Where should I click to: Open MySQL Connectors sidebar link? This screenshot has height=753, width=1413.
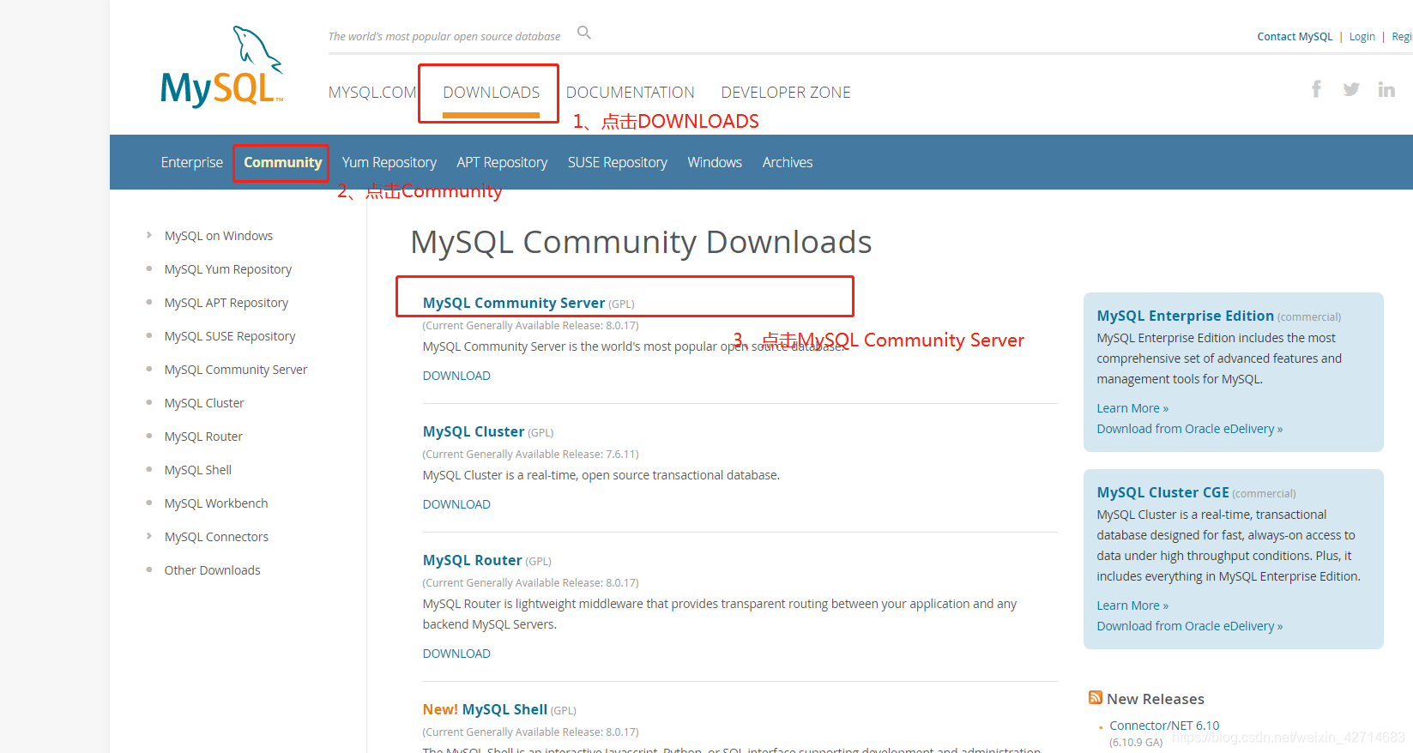tap(216, 537)
